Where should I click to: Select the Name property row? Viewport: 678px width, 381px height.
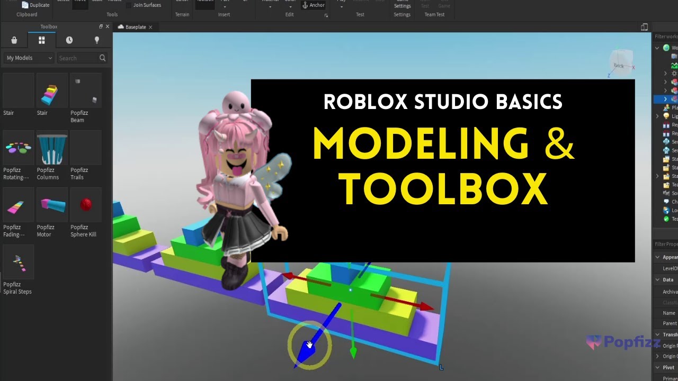[x=665, y=313]
